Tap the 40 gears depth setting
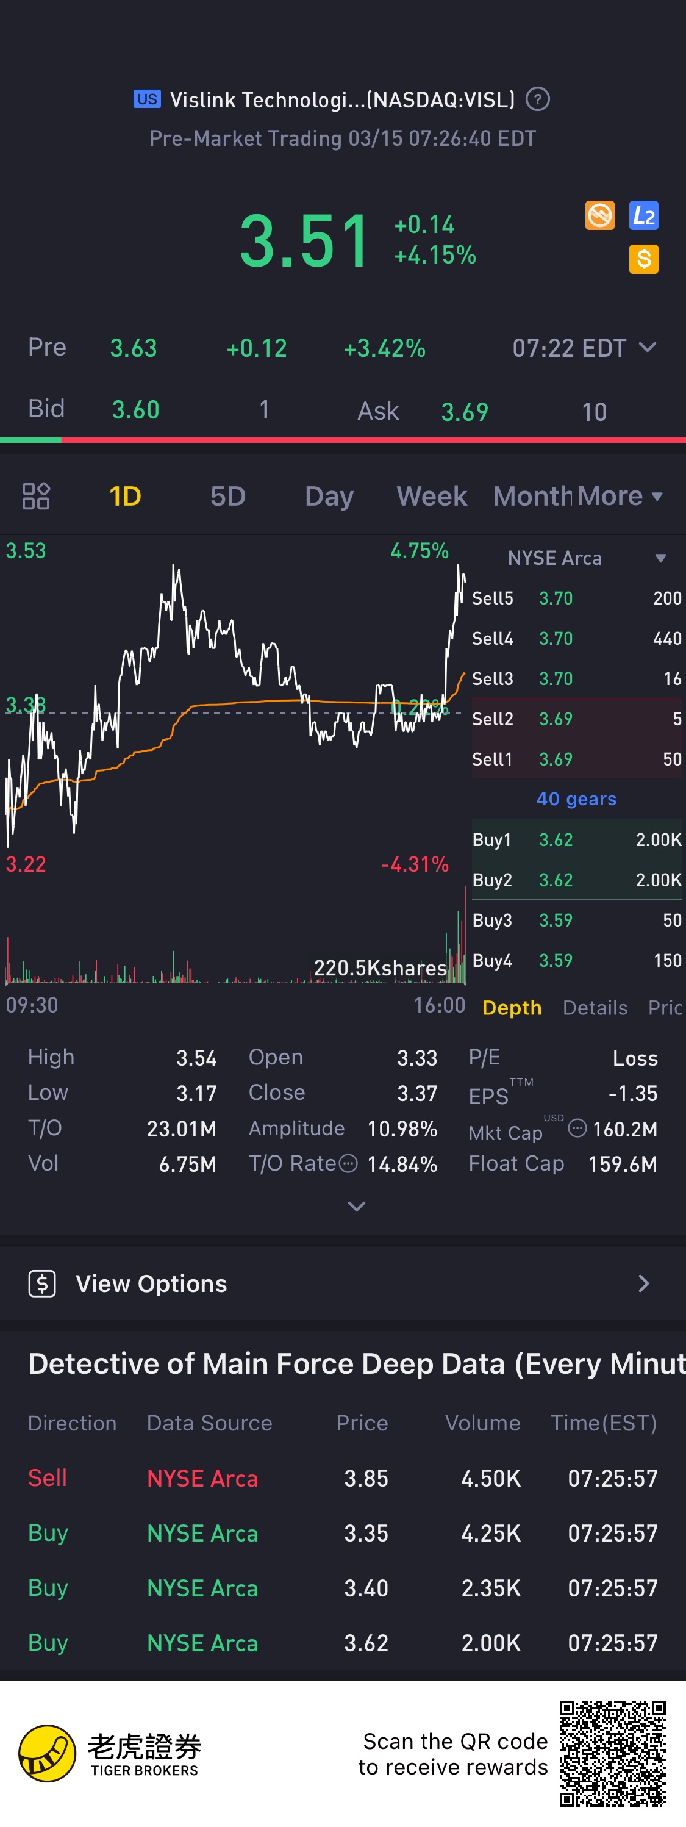 pyautogui.click(x=576, y=799)
